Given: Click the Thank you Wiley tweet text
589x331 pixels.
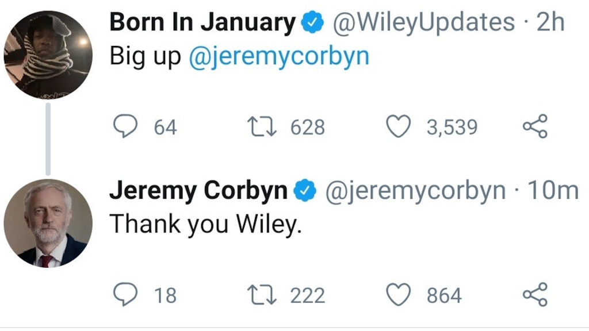Looking at the screenshot, I should (x=206, y=224).
